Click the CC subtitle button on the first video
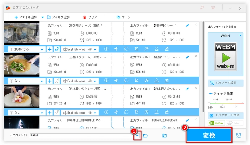250x145 pixels. (x=56, y=49)
